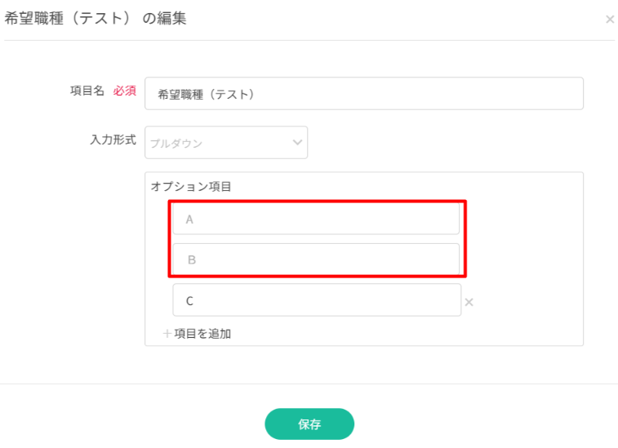The width and height of the screenshot is (618, 448).
Task: Click into the option C field
Action: 317,300
